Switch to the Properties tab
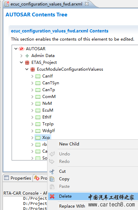This screenshot has height=210, width=138. [x=18, y=178]
